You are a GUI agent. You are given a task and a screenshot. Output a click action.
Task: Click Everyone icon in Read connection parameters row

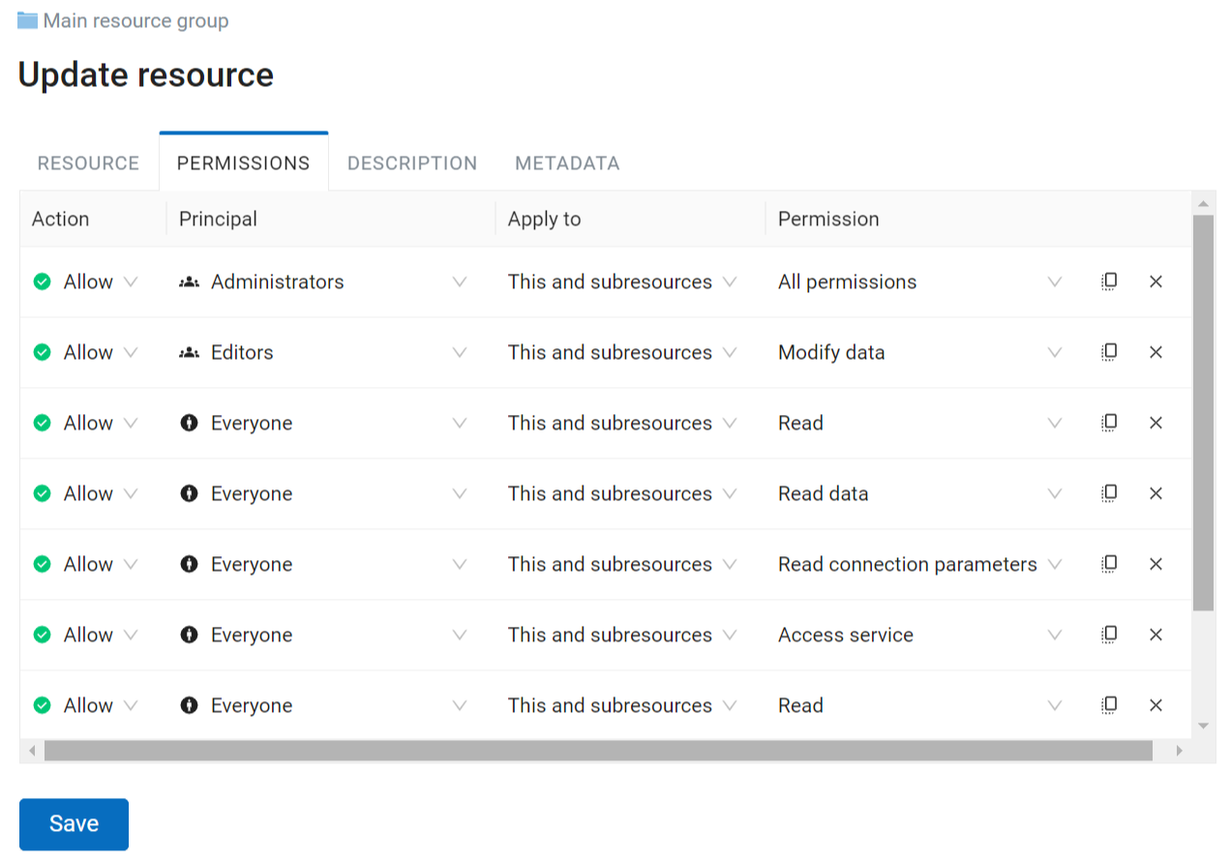point(190,564)
